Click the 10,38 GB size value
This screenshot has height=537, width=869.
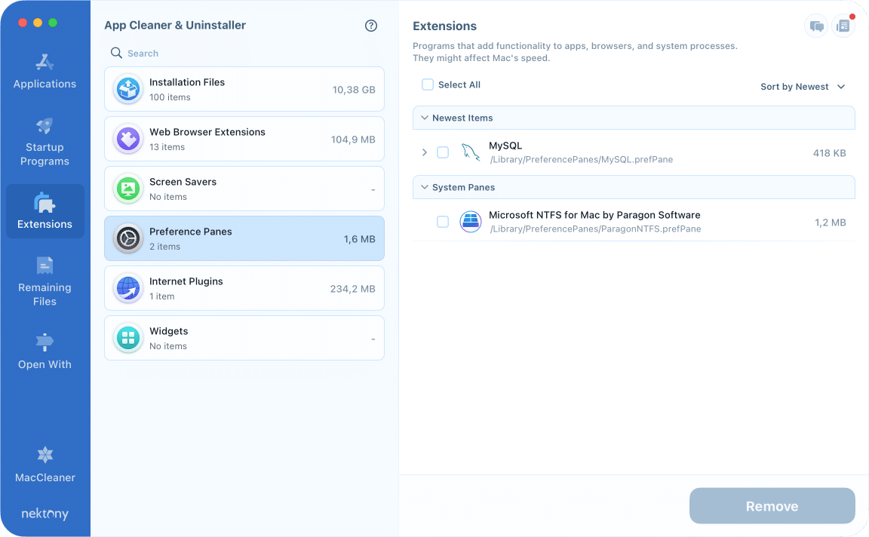tap(354, 90)
